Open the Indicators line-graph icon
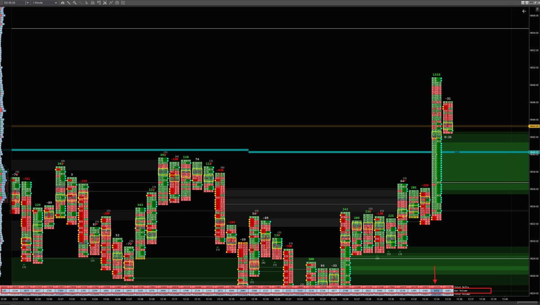Screen dimensions: 540x305 (x=111, y=3)
